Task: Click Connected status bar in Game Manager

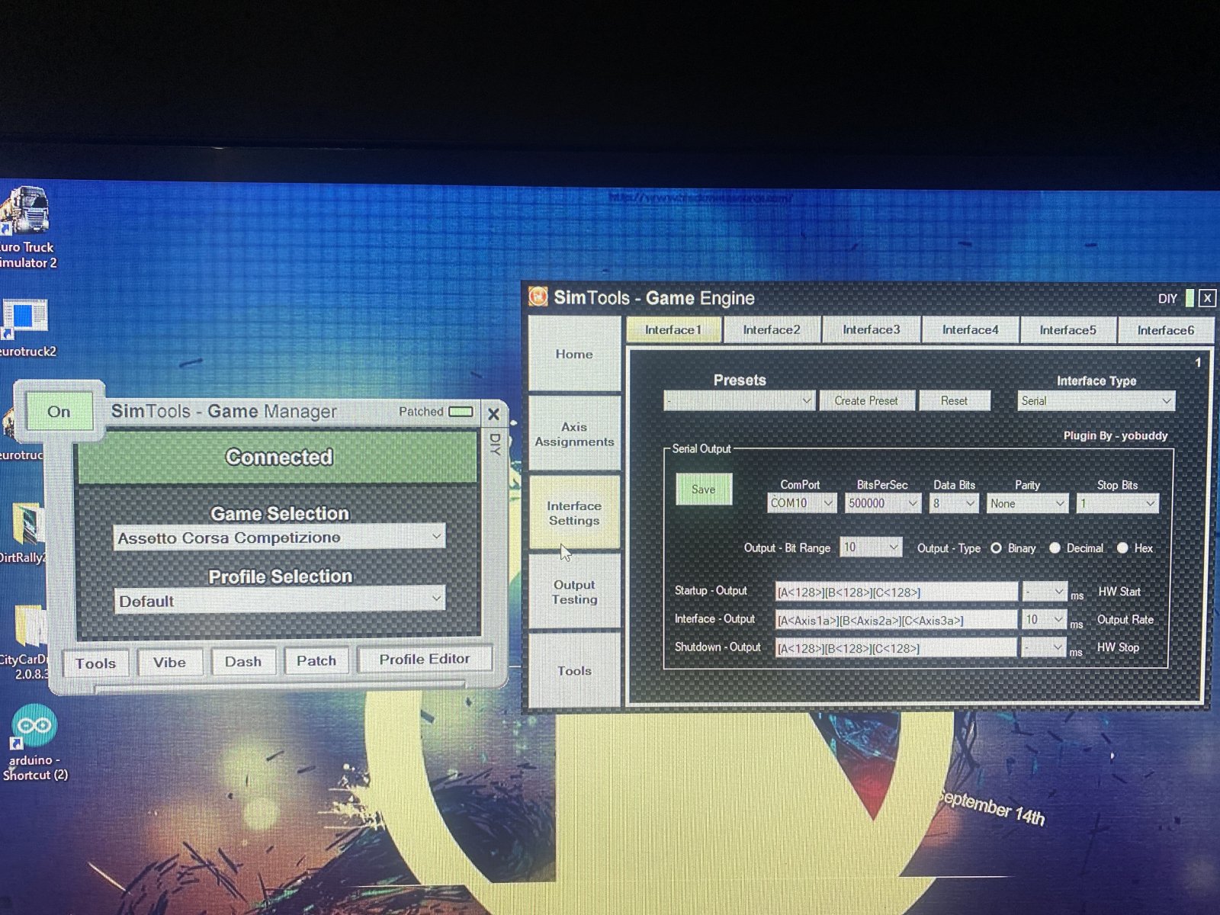Action: [x=278, y=457]
